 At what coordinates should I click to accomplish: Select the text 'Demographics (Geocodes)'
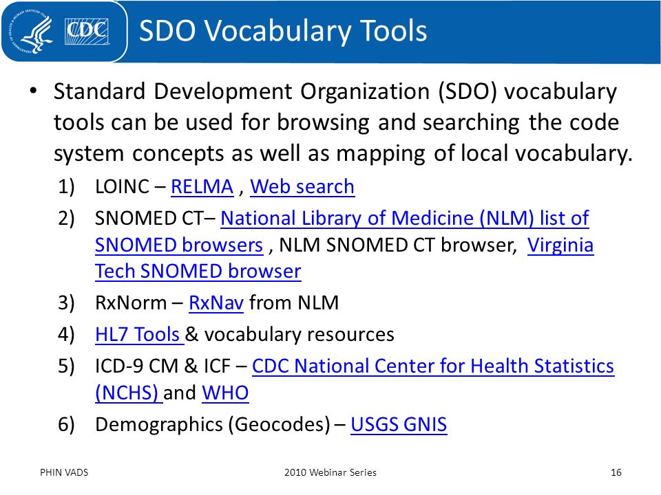coord(213,425)
